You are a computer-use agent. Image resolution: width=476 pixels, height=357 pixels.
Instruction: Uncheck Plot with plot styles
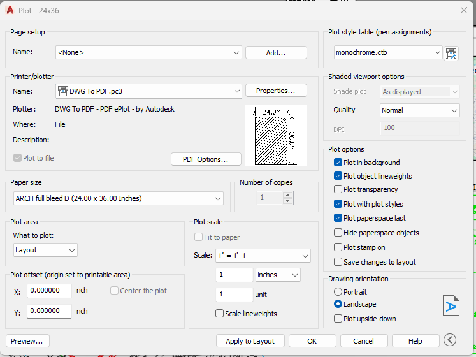point(338,204)
